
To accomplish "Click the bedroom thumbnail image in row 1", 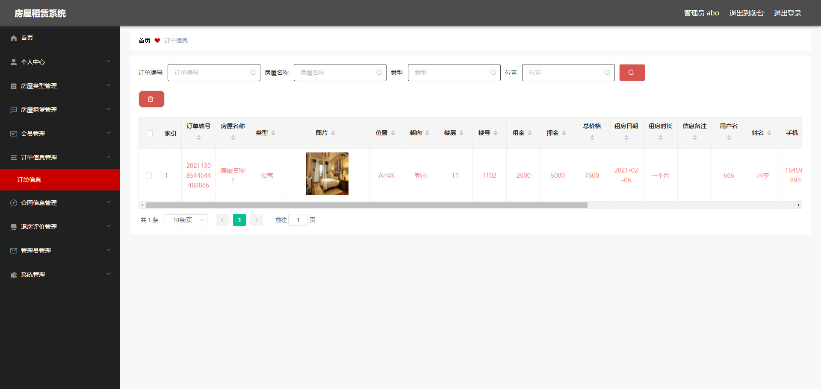I will coord(327,174).
